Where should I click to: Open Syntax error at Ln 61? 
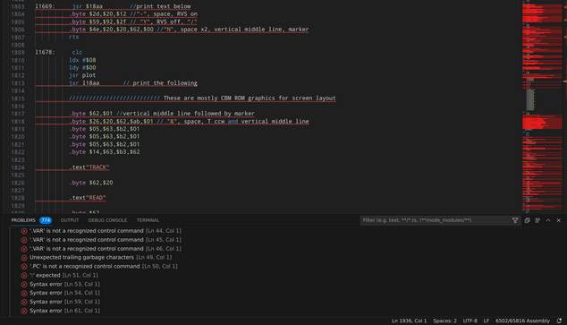tap(64, 311)
